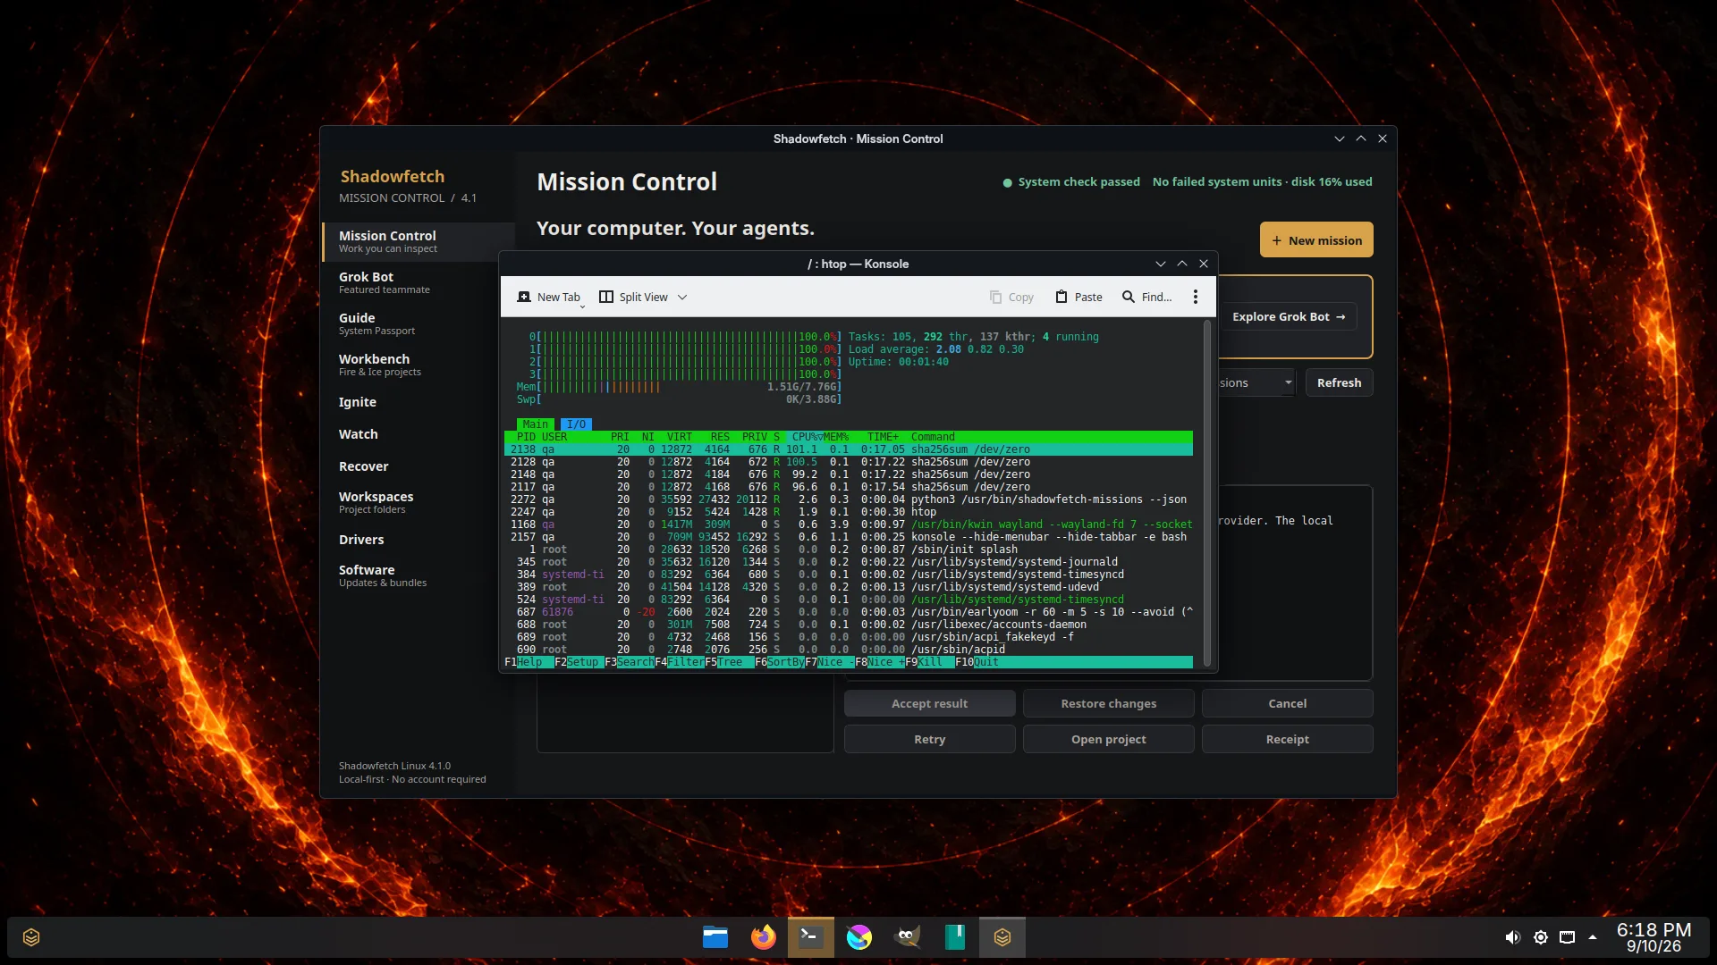Click the Konsole terminal taskbar icon
The image size is (1717, 965).
[x=811, y=937]
